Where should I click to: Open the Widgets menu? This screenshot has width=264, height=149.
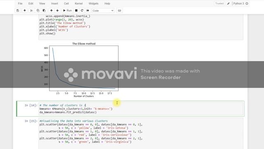click(x=94, y=3)
